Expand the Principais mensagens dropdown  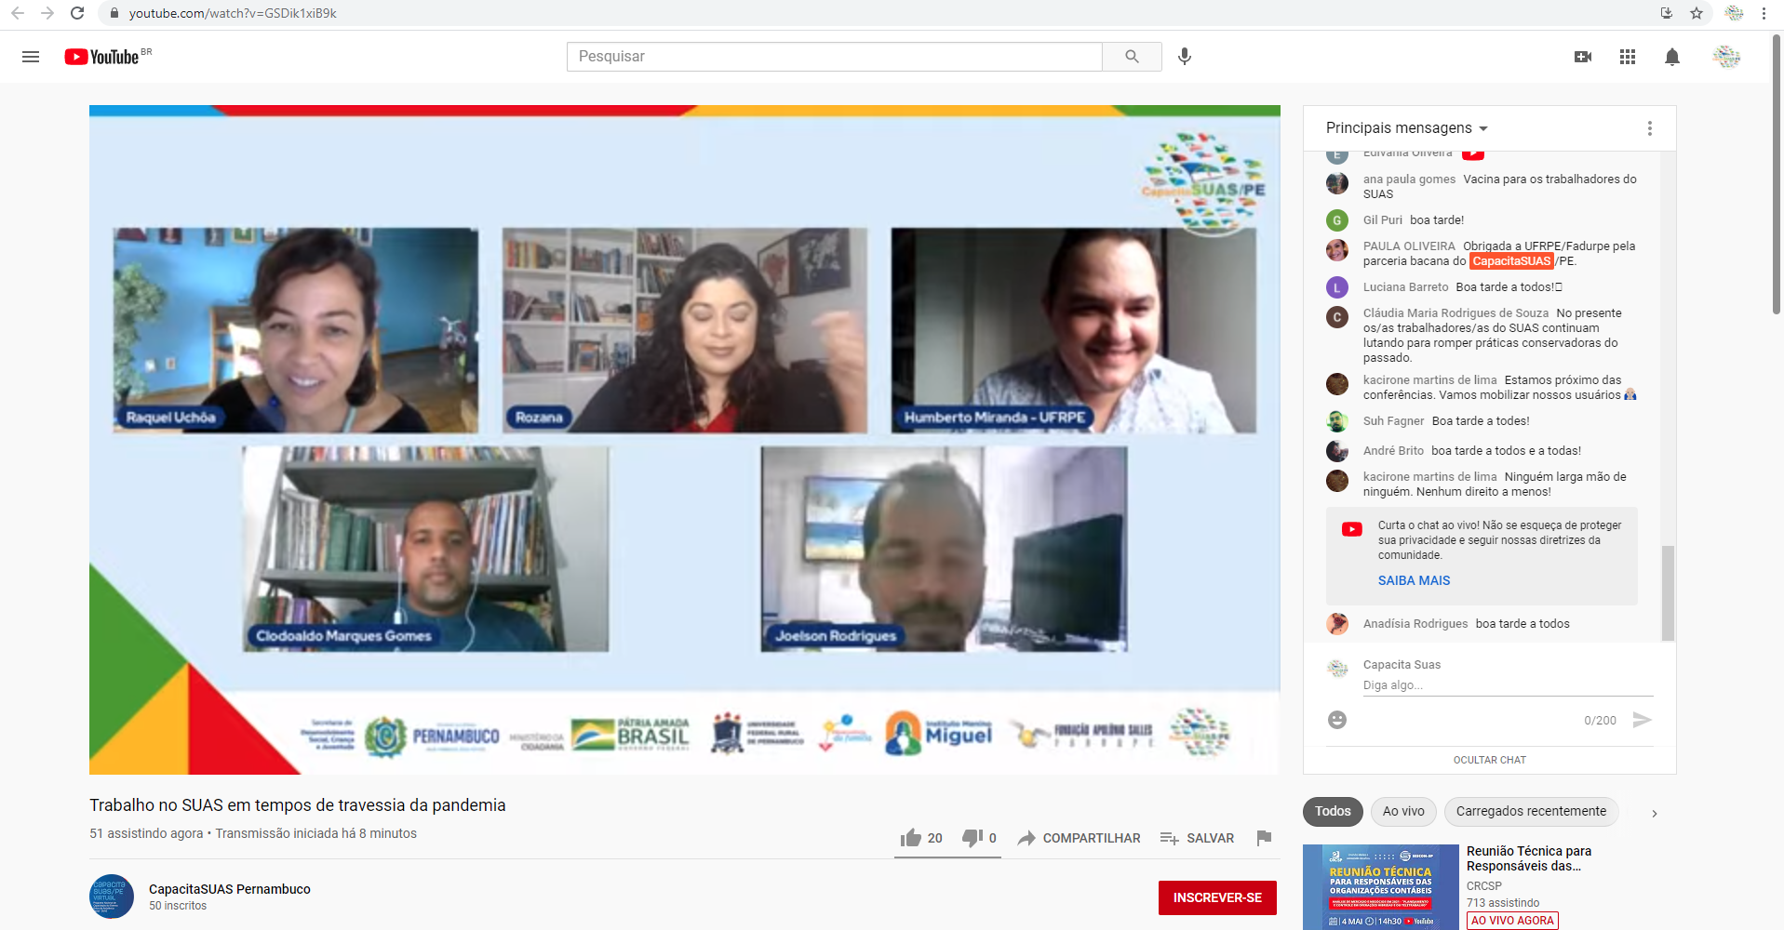(x=1406, y=128)
